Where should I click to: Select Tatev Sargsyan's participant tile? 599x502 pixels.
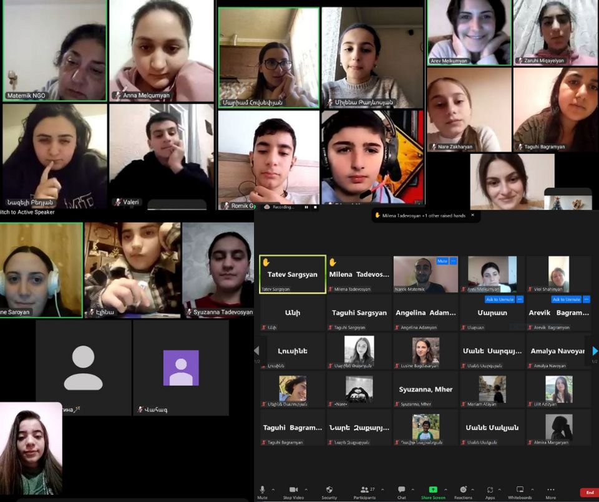[x=292, y=274]
